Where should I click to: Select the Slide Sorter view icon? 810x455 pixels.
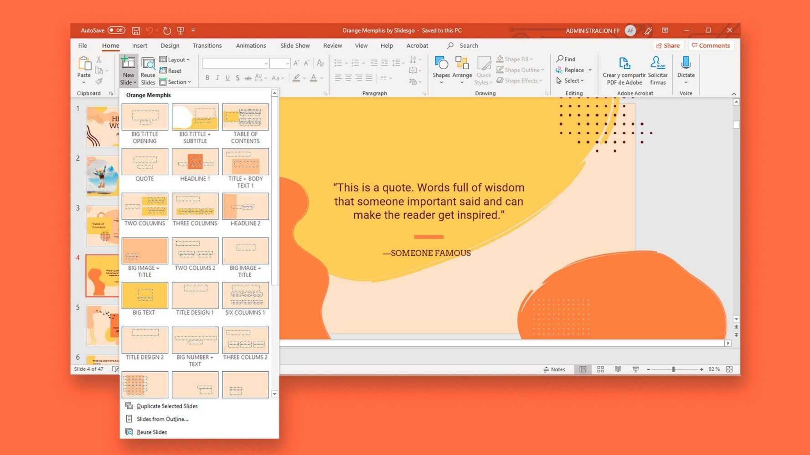(600, 369)
